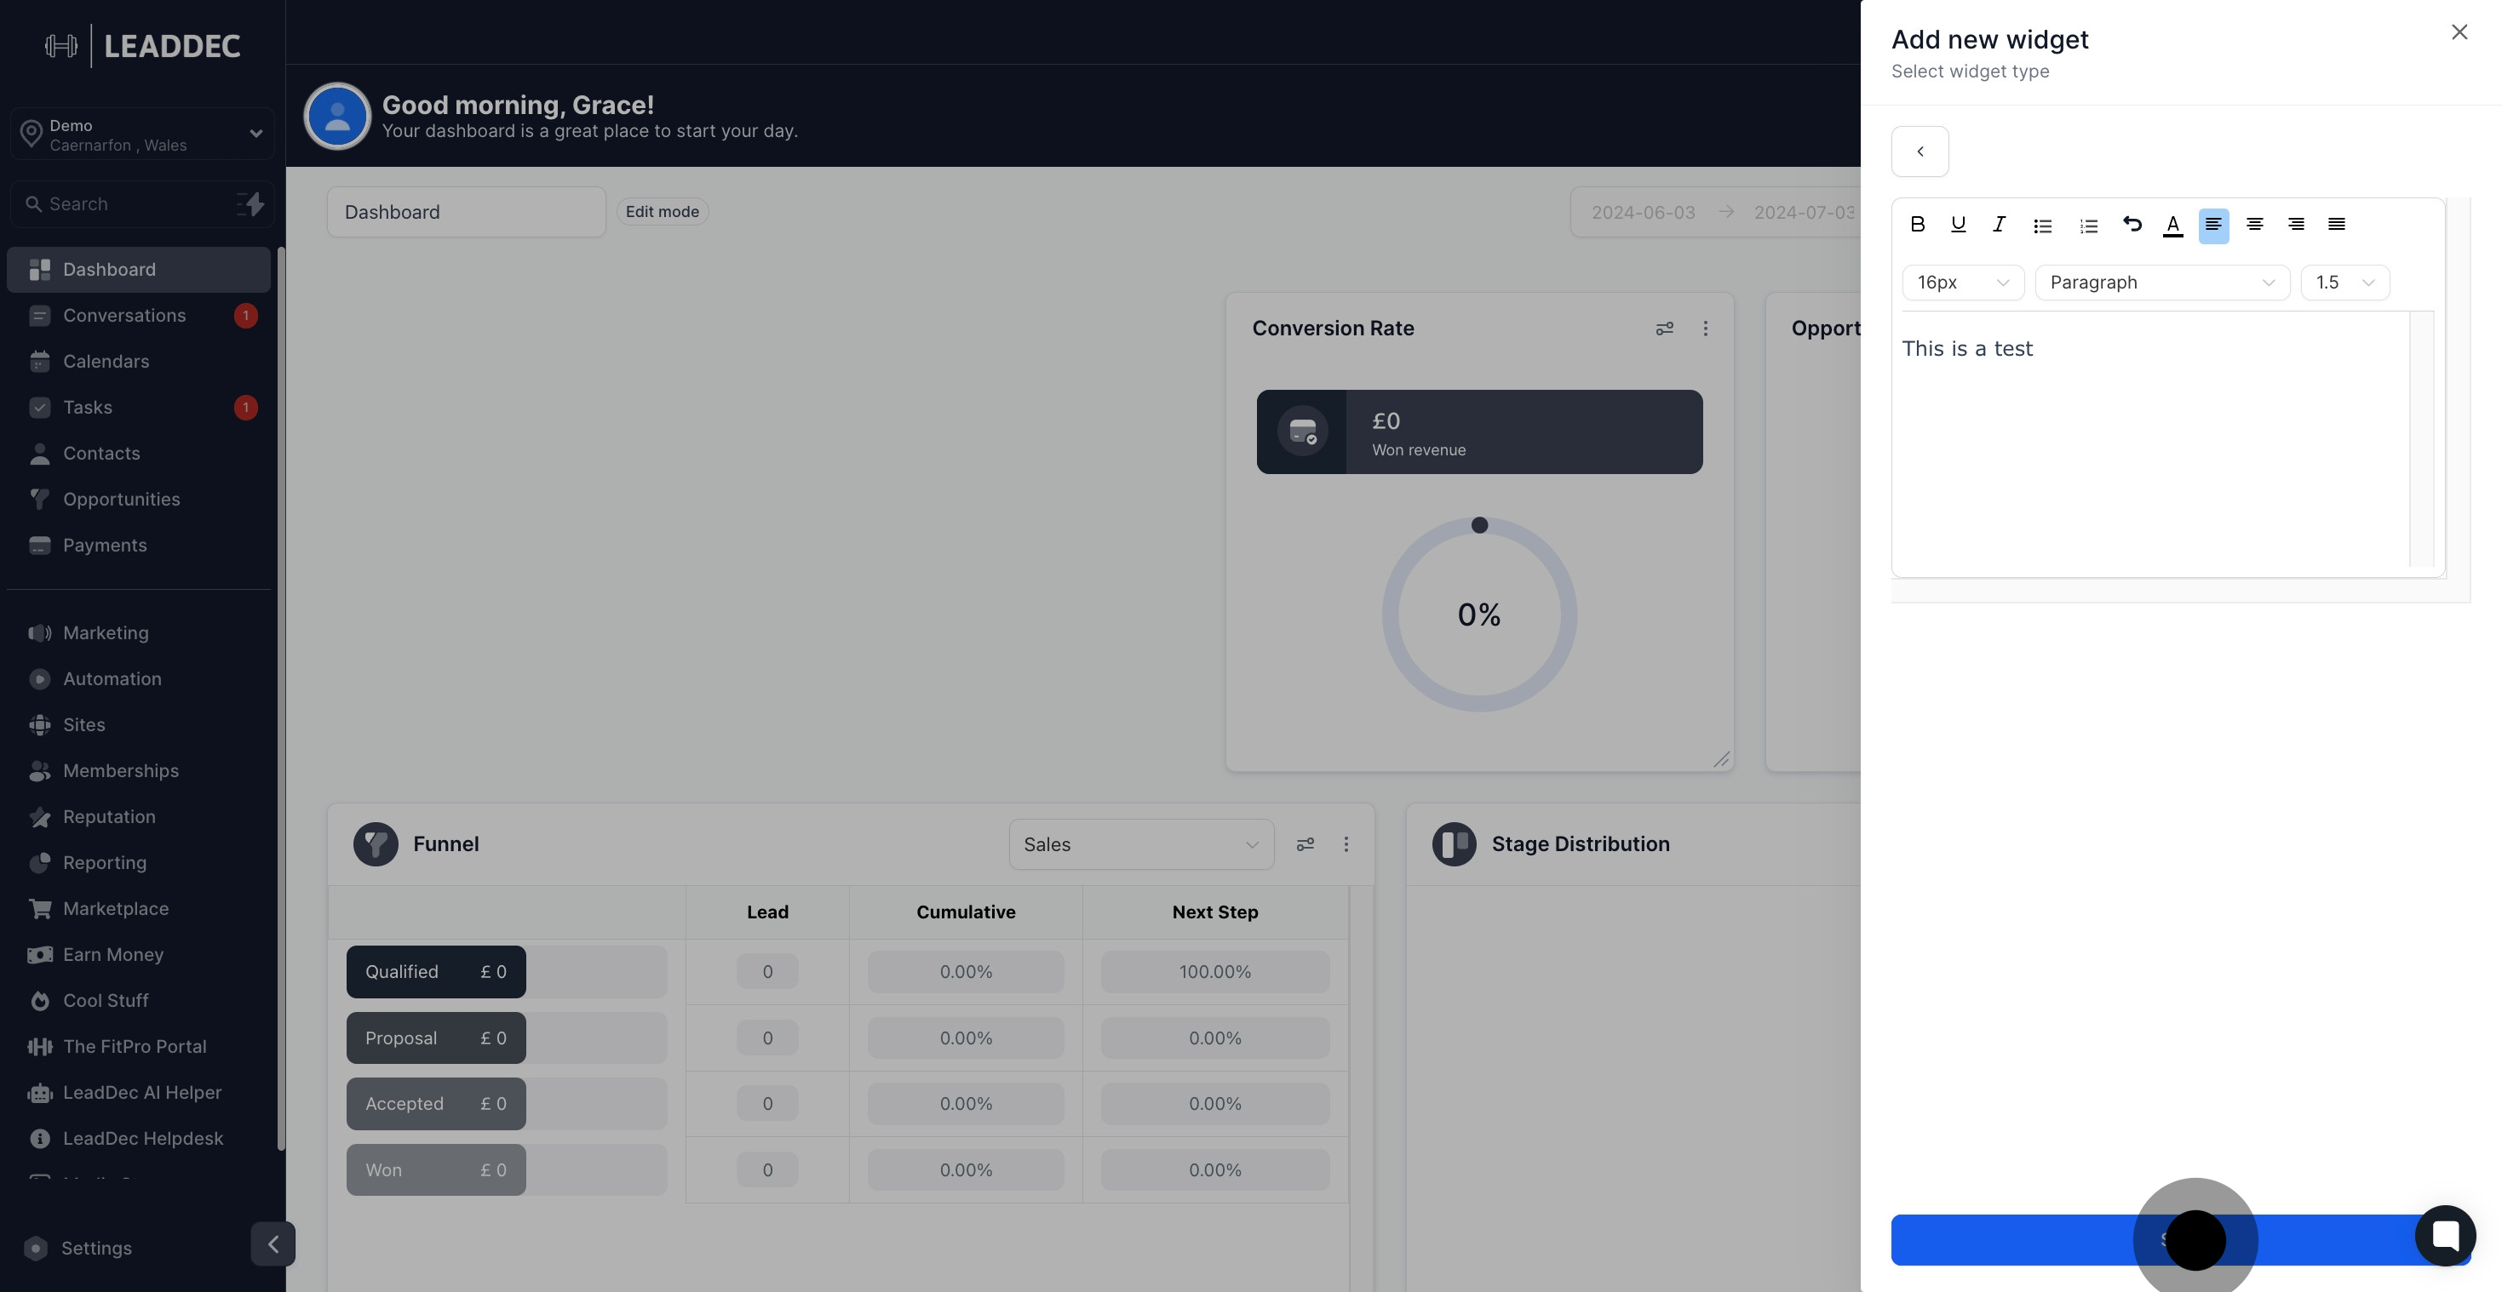
Task: Open the 1.5 line height dropdown
Action: tap(2344, 283)
